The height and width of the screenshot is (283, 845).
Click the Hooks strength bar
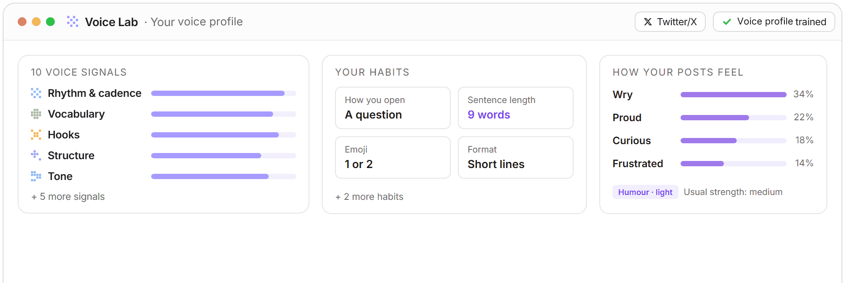click(x=224, y=135)
